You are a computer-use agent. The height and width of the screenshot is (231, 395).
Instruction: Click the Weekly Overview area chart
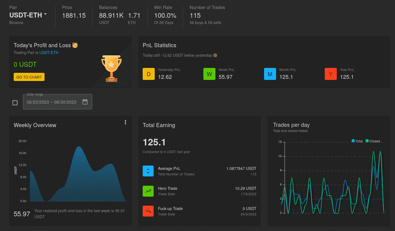[x=78, y=174]
